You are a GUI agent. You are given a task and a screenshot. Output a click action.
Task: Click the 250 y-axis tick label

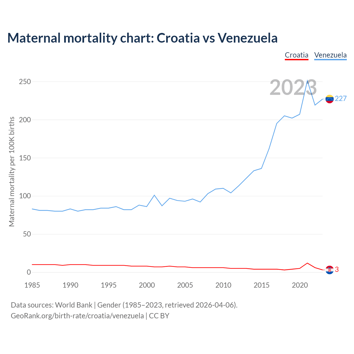tap(25, 82)
